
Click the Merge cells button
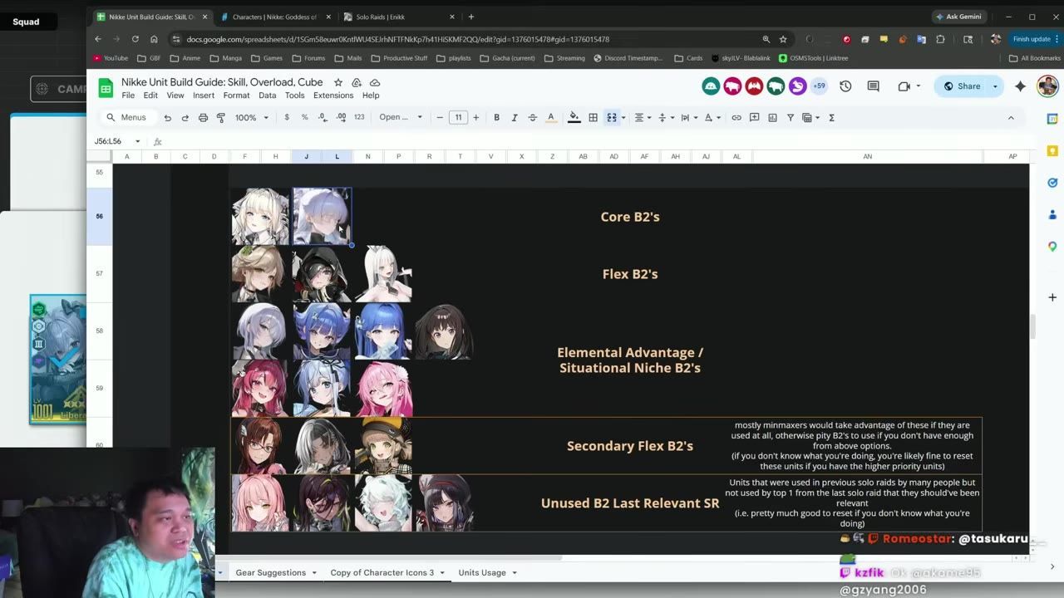[x=612, y=118]
